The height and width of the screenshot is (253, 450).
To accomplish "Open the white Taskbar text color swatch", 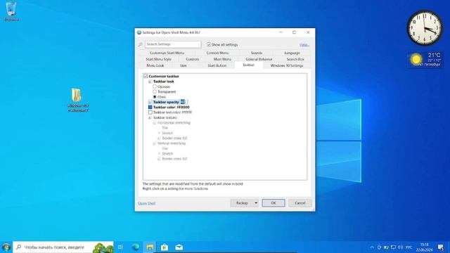I will [150, 112].
